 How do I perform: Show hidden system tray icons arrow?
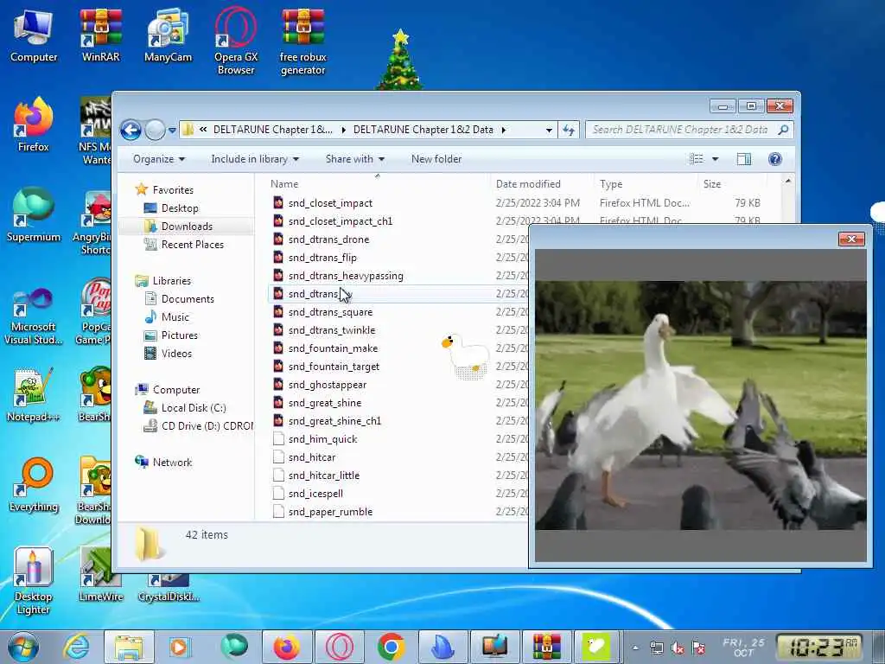pyautogui.click(x=636, y=648)
